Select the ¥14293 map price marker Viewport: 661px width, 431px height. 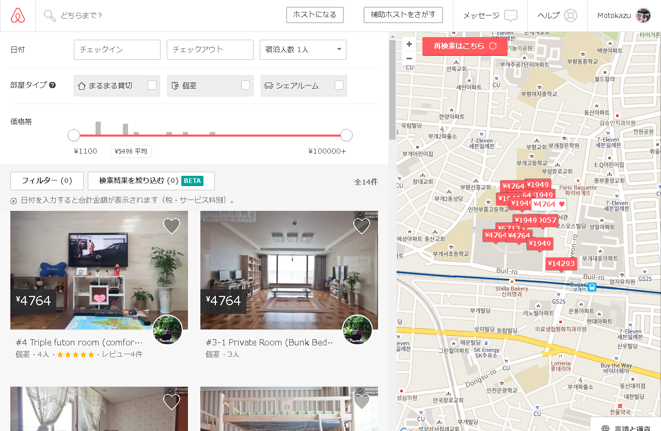click(561, 263)
